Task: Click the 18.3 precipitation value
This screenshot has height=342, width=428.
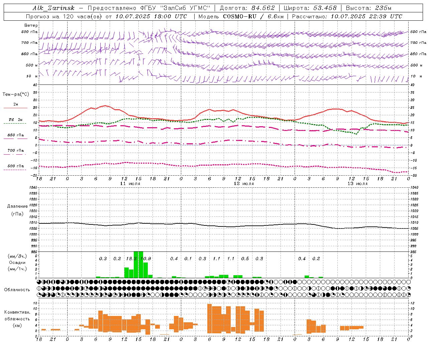Action: 131,259
